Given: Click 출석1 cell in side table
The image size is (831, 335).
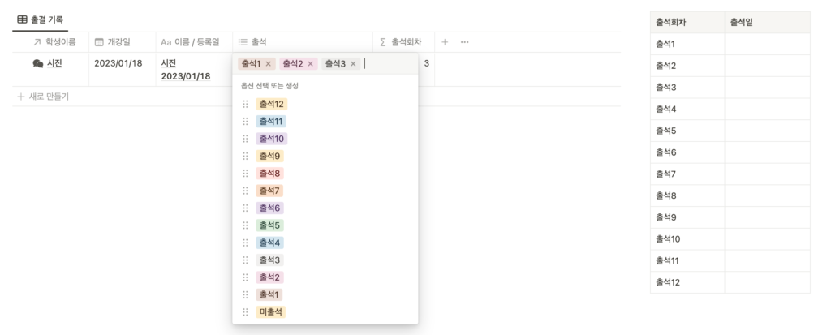Looking at the screenshot, I should pos(687,44).
